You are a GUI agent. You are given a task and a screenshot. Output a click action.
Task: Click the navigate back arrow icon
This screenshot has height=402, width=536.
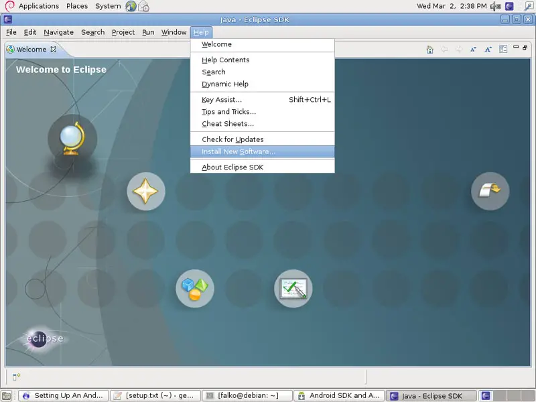444,50
